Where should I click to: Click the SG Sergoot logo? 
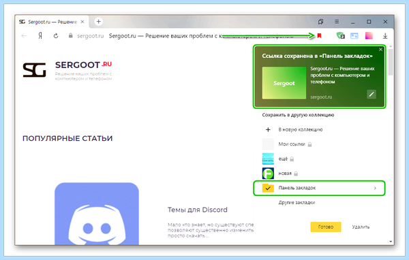pyautogui.click(x=35, y=70)
